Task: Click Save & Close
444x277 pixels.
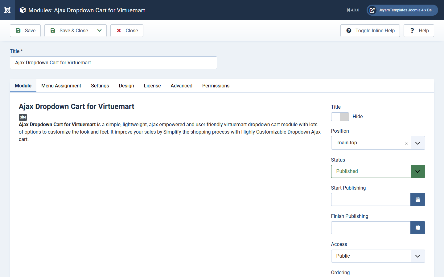Action: tap(68, 30)
